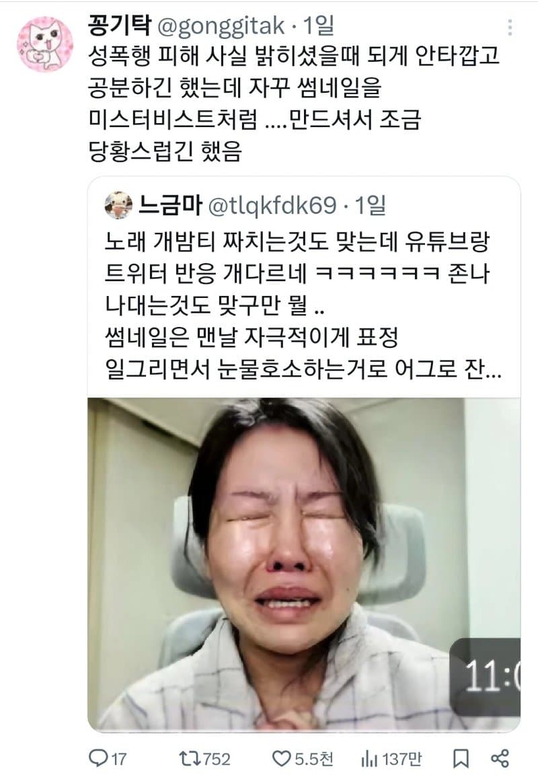Screen dimensions: 538x779
Task: Open the quoted tweet's 1일 timestamp
Action: (x=371, y=205)
